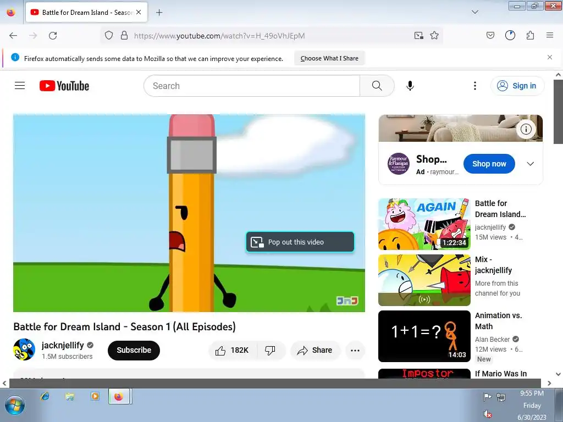Show site security info via padlock icon
The height and width of the screenshot is (422, 563).
124,35
